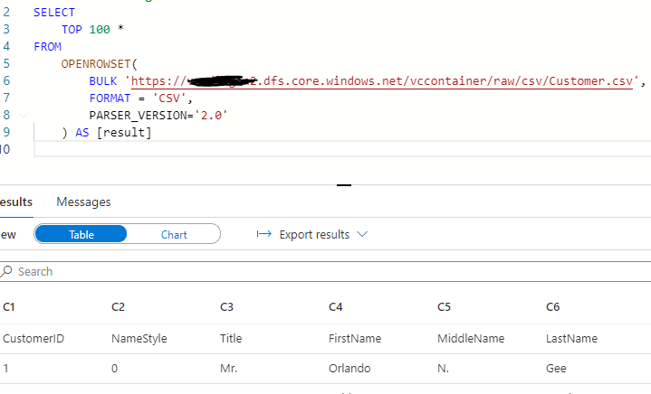Viewport: 651px width, 394px height.
Task: Click the SELECT keyword on line 2
Action: coord(54,13)
